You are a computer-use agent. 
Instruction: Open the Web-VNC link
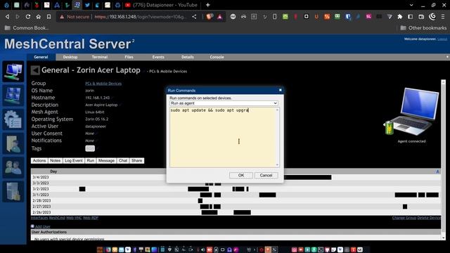pos(74,218)
